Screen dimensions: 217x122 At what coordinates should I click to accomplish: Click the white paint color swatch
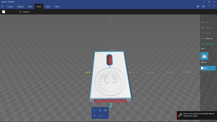tap(4, 12)
